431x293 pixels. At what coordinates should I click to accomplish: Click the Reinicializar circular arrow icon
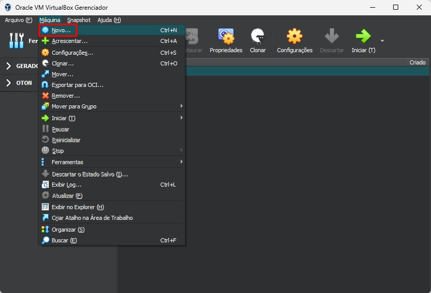[x=46, y=140]
